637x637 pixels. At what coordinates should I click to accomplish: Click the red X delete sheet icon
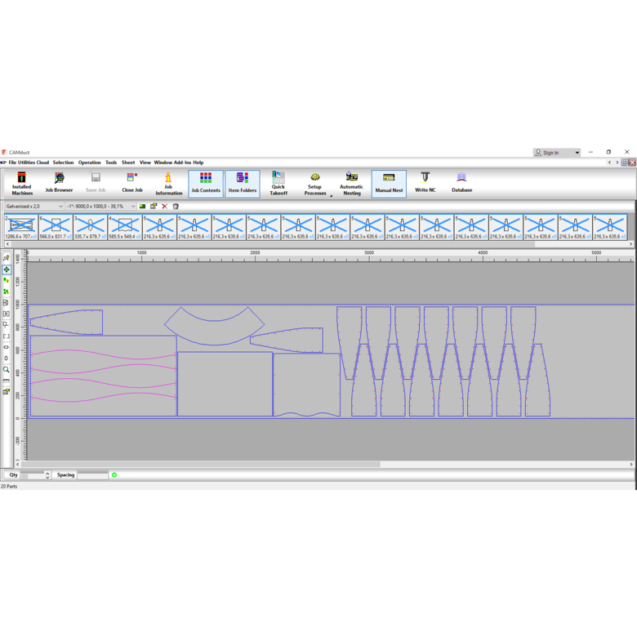point(164,207)
